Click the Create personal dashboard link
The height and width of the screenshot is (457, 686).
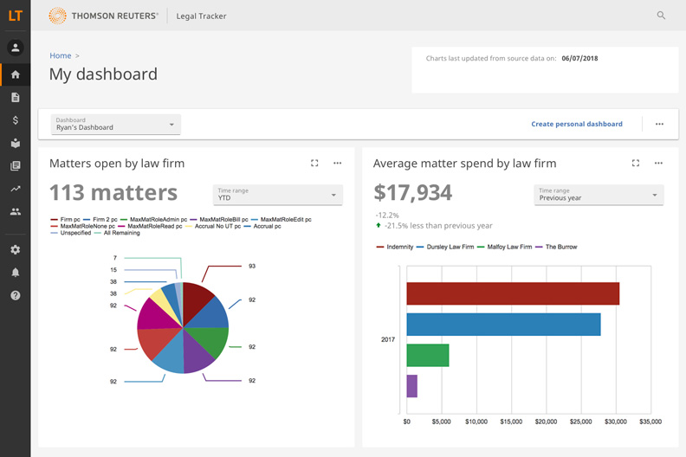577,124
